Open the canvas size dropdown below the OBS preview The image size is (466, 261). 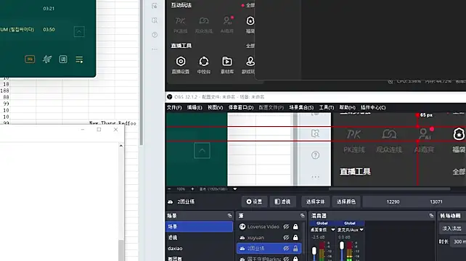coord(234,188)
